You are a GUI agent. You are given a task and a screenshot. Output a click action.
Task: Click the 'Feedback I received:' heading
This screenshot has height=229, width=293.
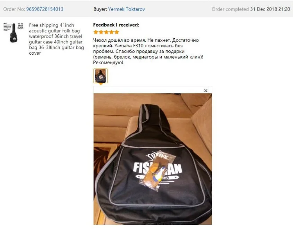[116, 25]
